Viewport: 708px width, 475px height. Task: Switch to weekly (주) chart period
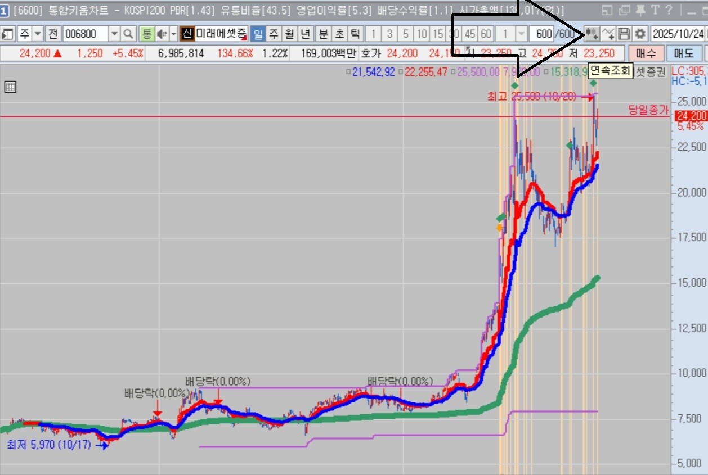(x=274, y=34)
